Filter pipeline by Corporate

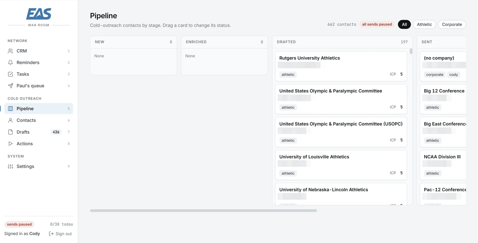452,25
